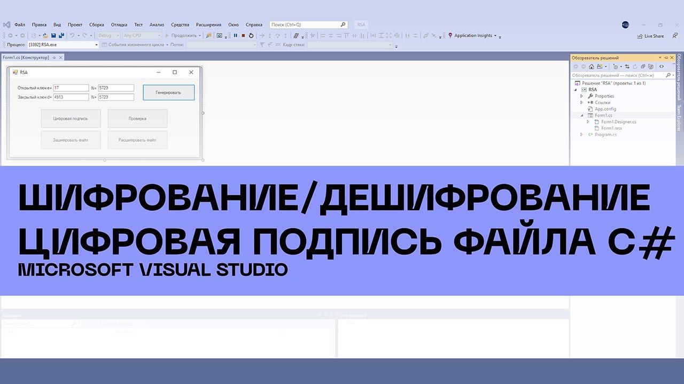The height and width of the screenshot is (384, 684).
Task: Collapse the RSA project node
Action: click(576, 90)
